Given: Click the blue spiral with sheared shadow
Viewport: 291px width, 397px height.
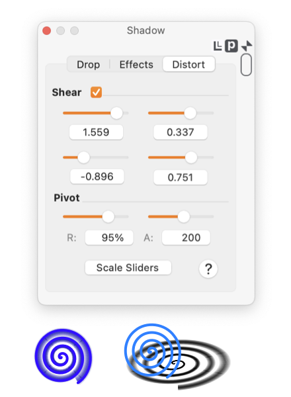Looking at the screenshot, I should [x=177, y=357].
